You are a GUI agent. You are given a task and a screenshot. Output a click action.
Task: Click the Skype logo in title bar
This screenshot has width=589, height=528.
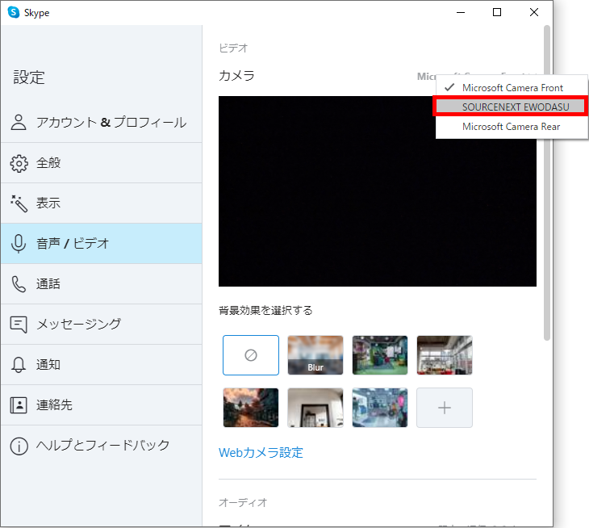(13, 12)
